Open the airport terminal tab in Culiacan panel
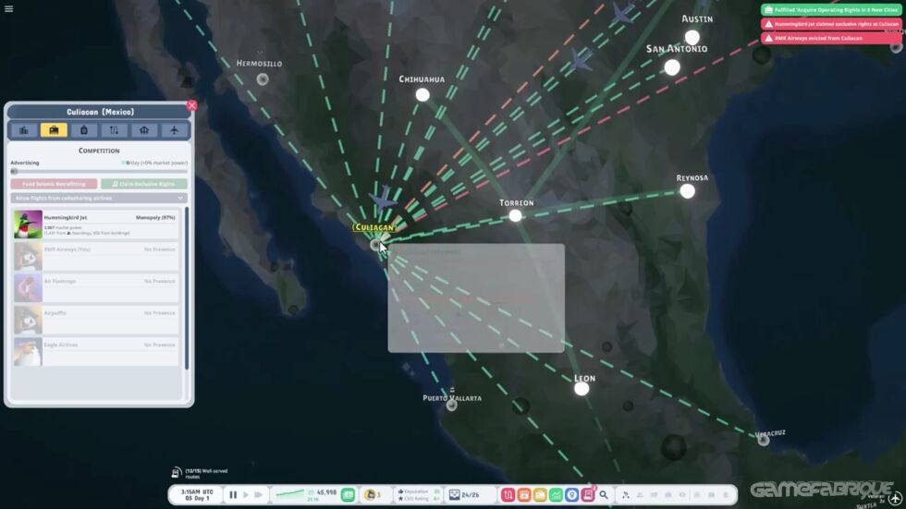 coord(144,130)
